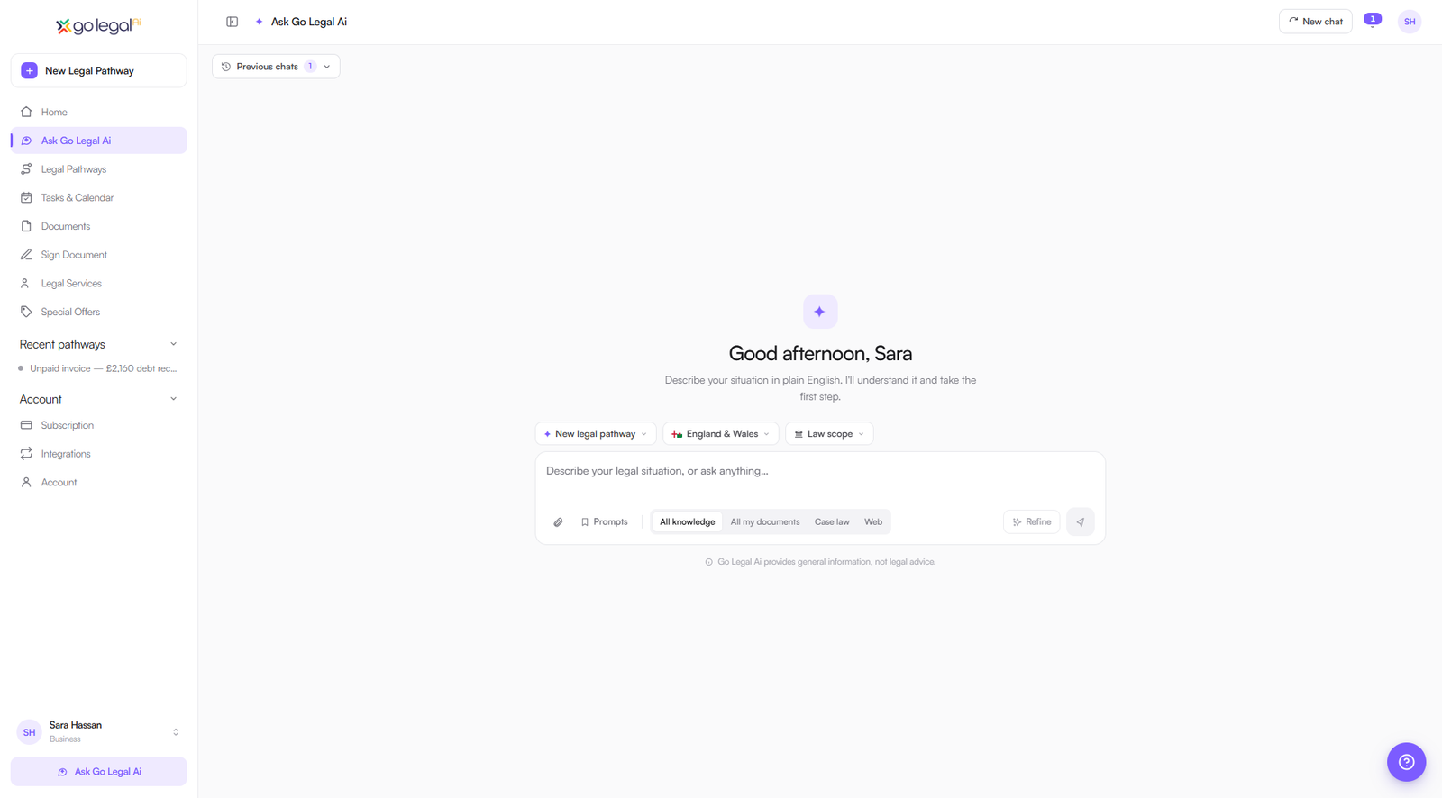Image resolution: width=1442 pixels, height=798 pixels.
Task: Select the Web source option
Action: 873,522
